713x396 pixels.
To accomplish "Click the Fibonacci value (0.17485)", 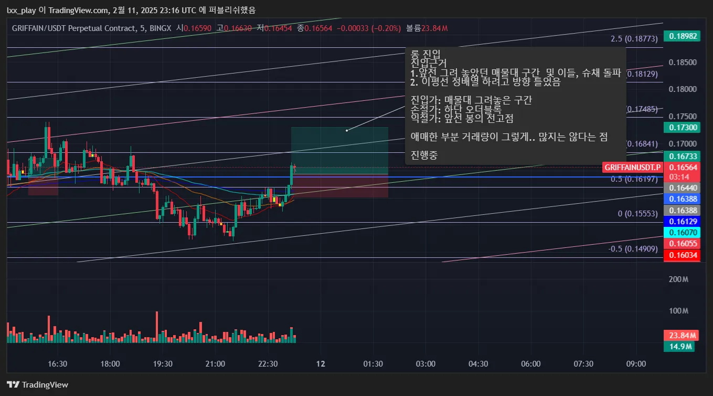I will [x=643, y=109].
